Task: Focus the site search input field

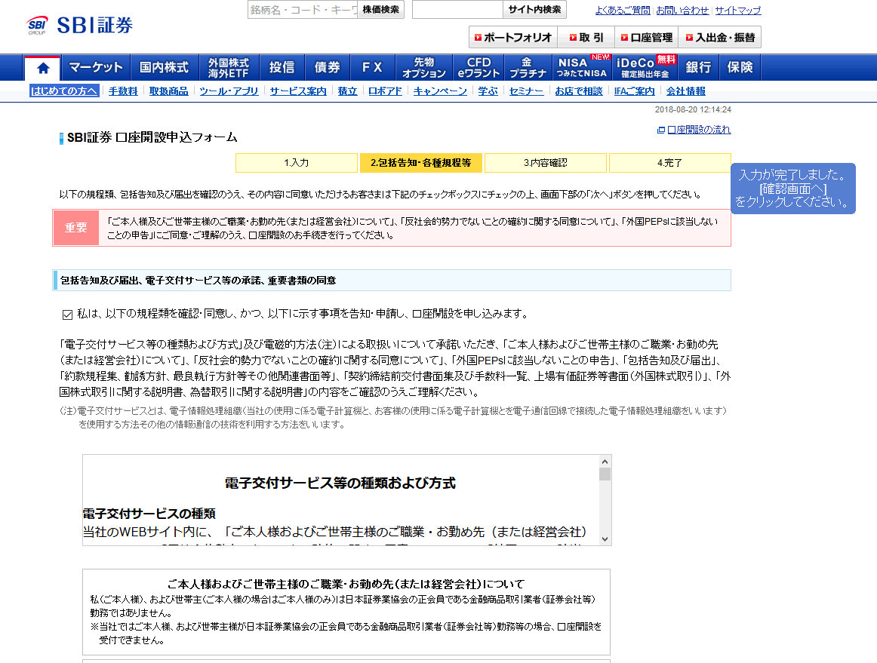Action: [457, 10]
